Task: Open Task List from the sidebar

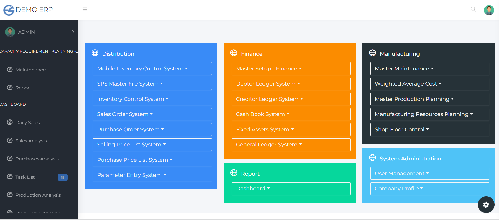Action: (x=25, y=177)
